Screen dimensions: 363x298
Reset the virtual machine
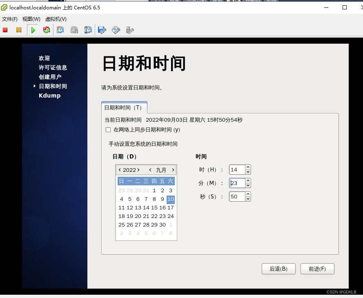click(x=46, y=29)
